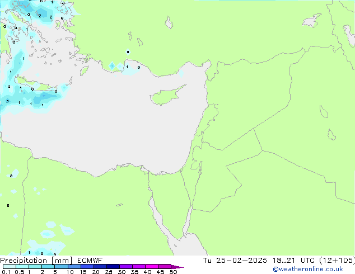Click the '0.1' legend value label
This screenshot has height=274, width=355.
(6, 272)
